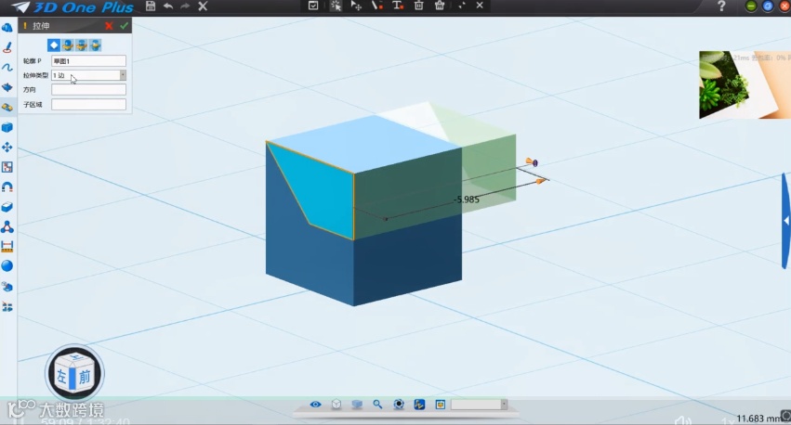Select the text T tool in top toolbar
791x425 pixels.
coord(398,6)
